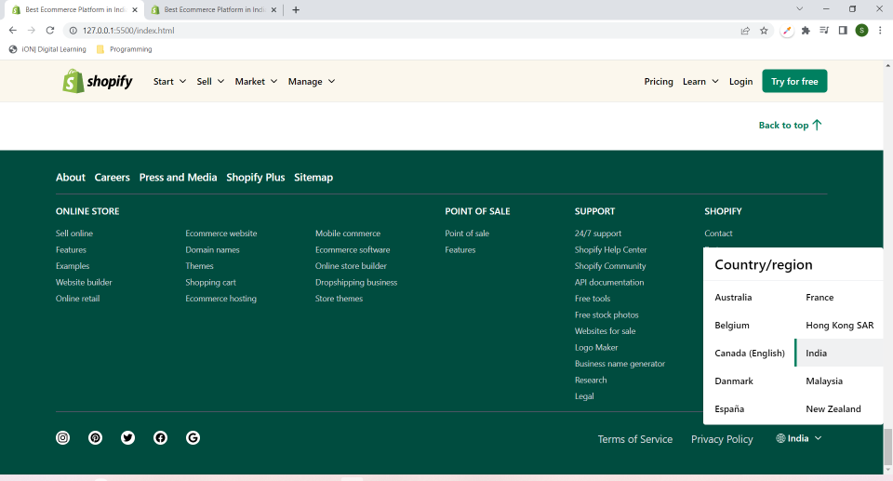Select Australia in Country/region list
The height and width of the screenshot is (481, 893).
[733, 298]
